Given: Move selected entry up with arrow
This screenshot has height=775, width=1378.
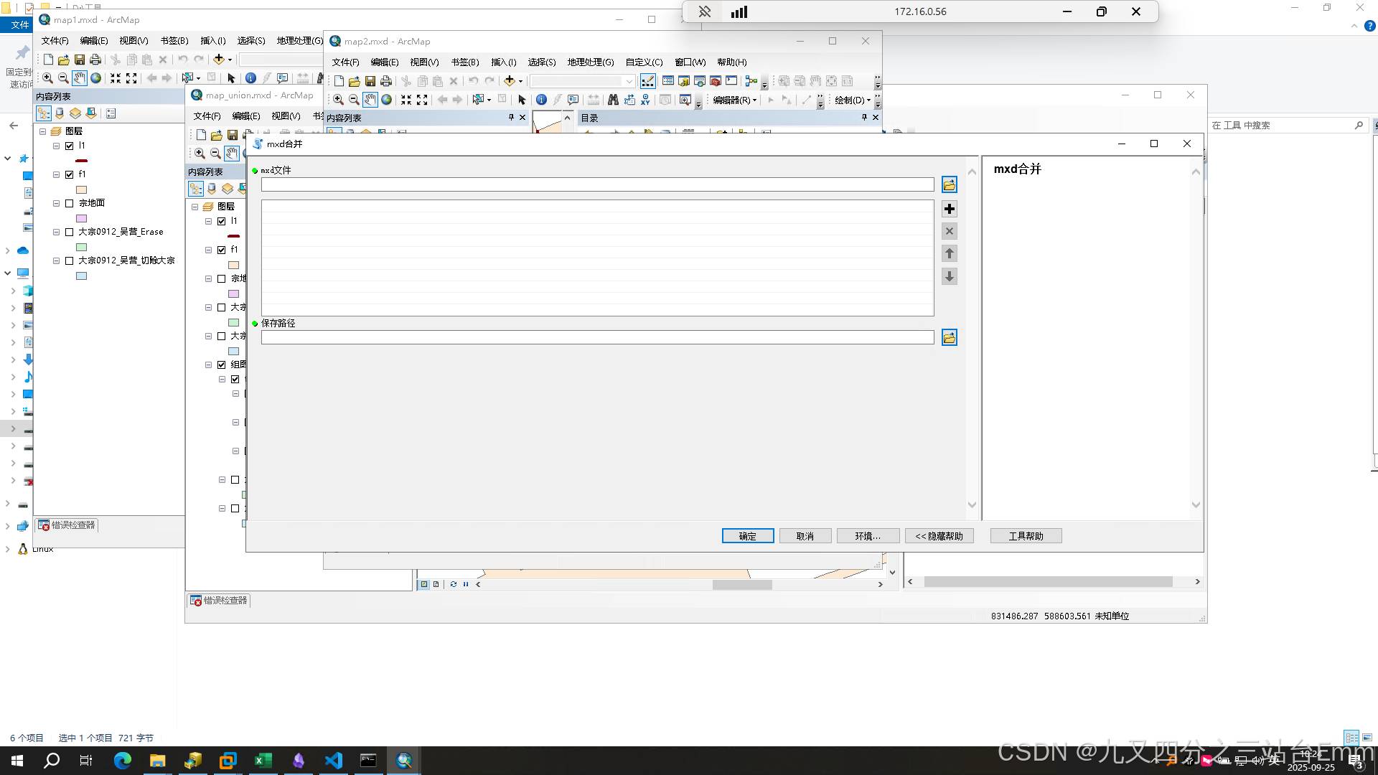Looking at the screenshot, I should tap(949, 253).
